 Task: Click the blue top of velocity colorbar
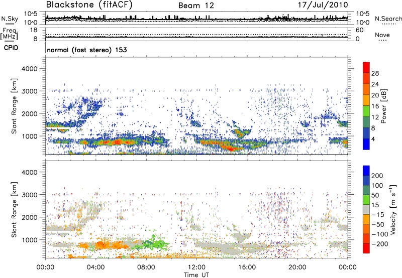coord(366,171)
